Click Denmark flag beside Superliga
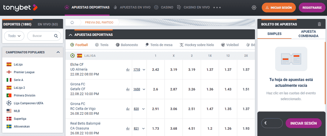 [9, 119]
